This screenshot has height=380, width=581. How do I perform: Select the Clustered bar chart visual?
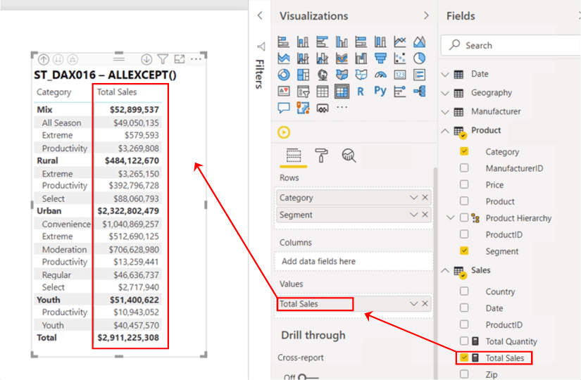coord(323,42)
